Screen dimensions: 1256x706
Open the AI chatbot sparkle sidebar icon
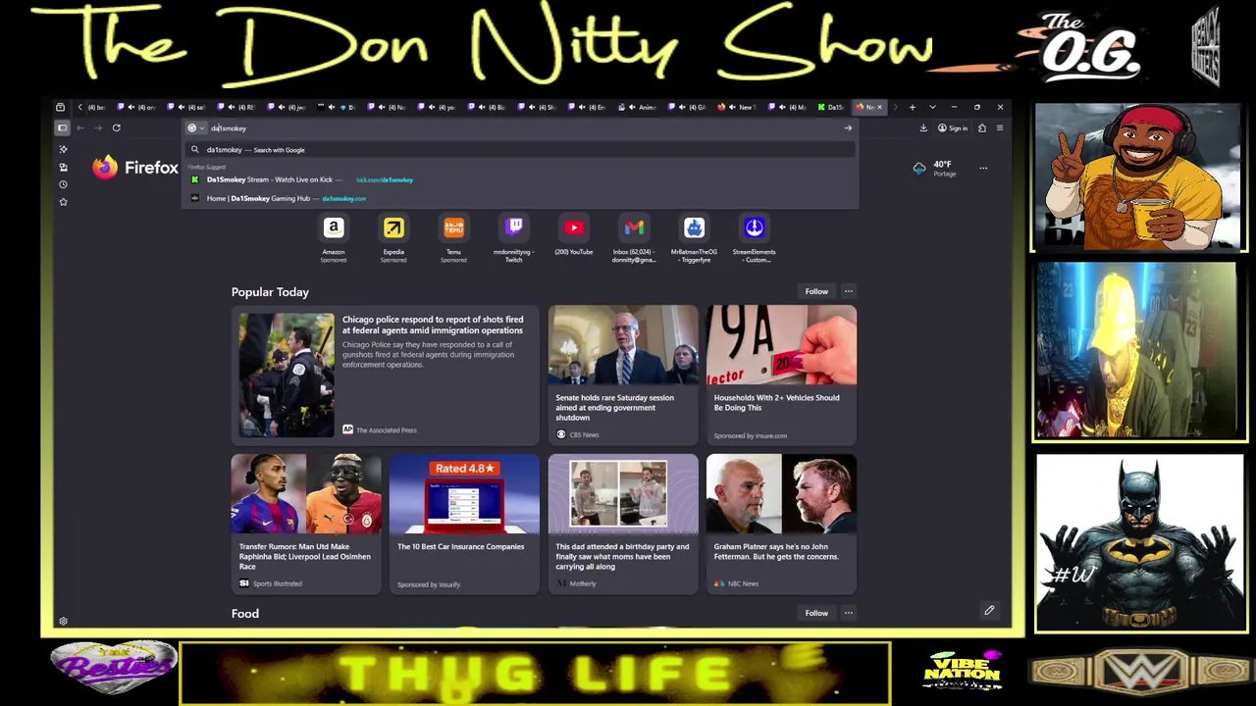[63, 149]
